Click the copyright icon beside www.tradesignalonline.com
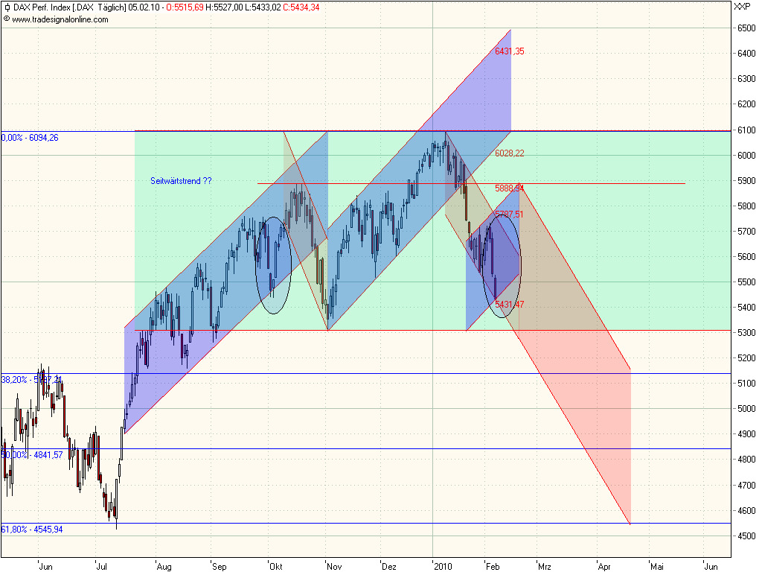762x572 pixels. (6, 20)
